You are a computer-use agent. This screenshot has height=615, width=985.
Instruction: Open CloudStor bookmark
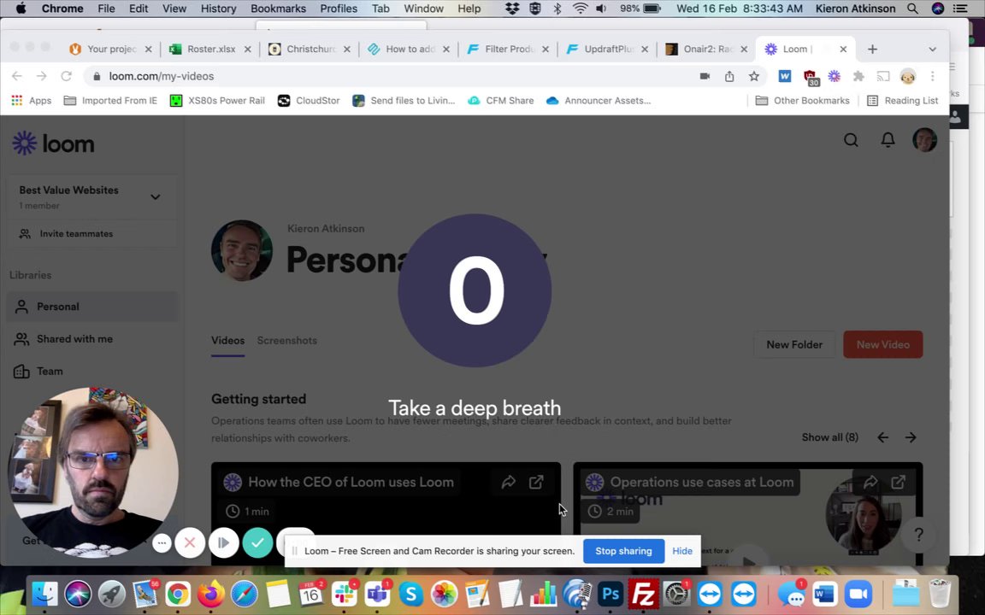pos(309,101)
